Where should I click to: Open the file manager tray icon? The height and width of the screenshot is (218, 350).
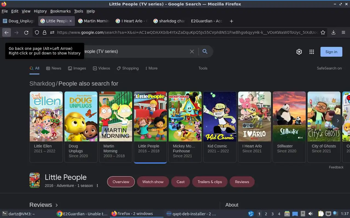287,214
